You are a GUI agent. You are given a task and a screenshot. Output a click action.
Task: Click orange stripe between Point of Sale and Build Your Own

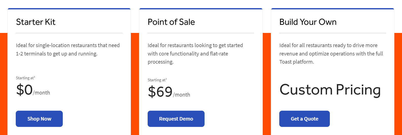click(x=267, y=84)
